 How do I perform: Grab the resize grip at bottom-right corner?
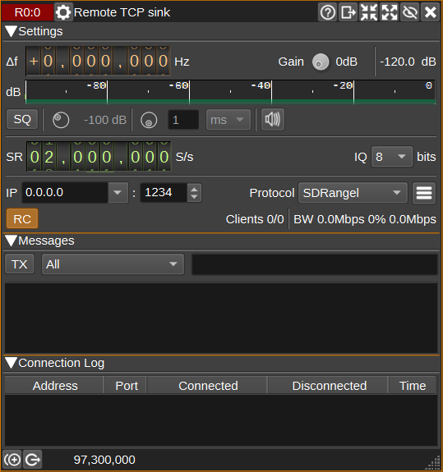point(433,462)
